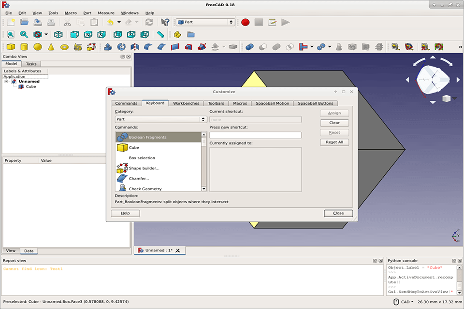Click the Mirror tool icon
464x309 pixels.
pos(135,47)
